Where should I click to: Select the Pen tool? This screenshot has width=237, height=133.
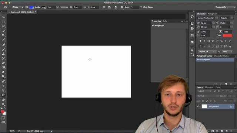coord(3,81)
